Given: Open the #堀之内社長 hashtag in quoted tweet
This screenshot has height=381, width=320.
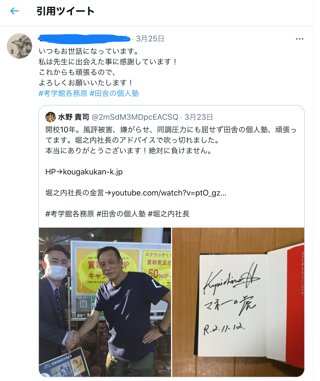Looking at the screenshot, I should [169, 214].
